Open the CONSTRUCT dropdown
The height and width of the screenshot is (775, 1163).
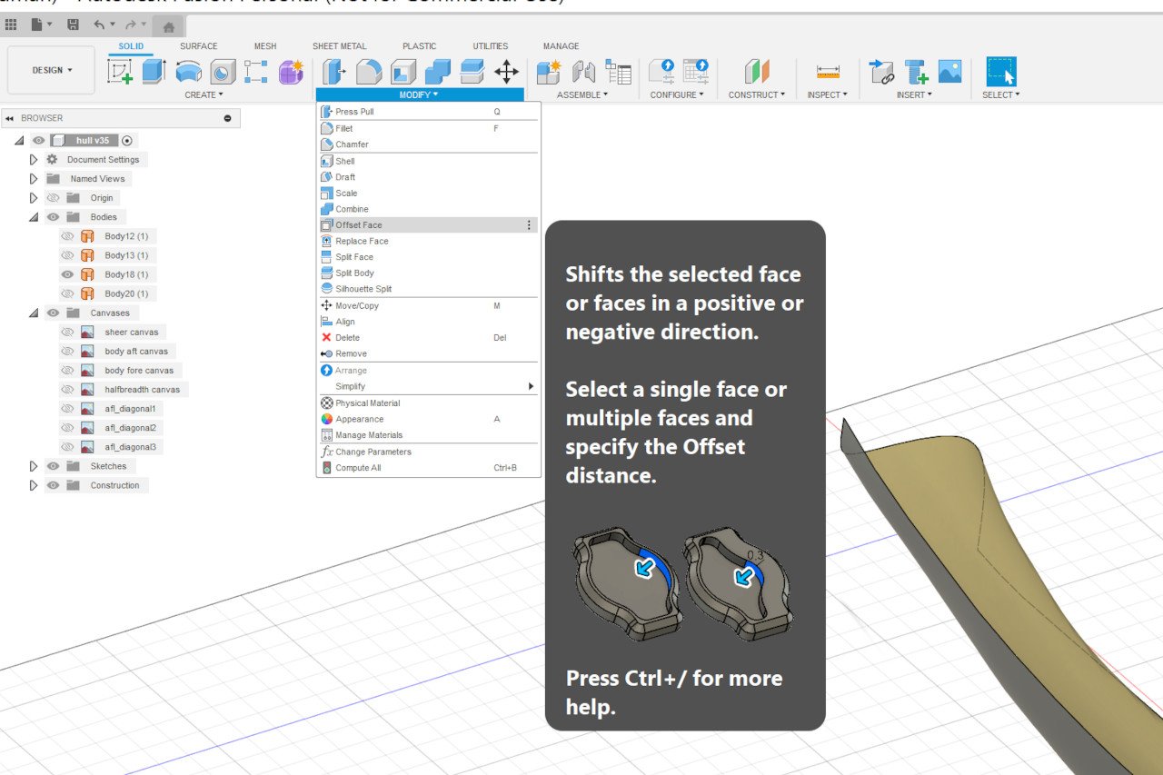(x=757, y=94)
